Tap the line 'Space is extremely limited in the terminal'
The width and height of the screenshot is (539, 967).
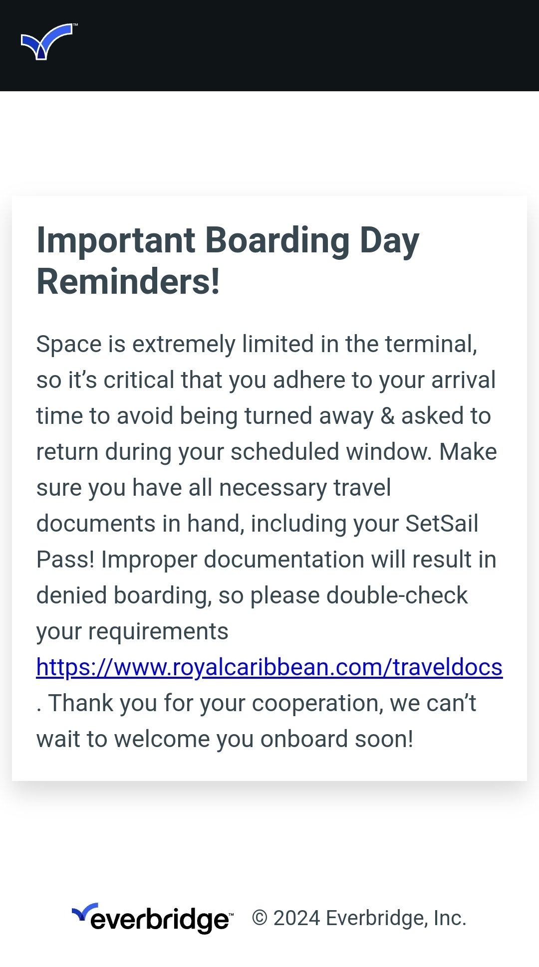pyautogui.click(x=257, y=345)
